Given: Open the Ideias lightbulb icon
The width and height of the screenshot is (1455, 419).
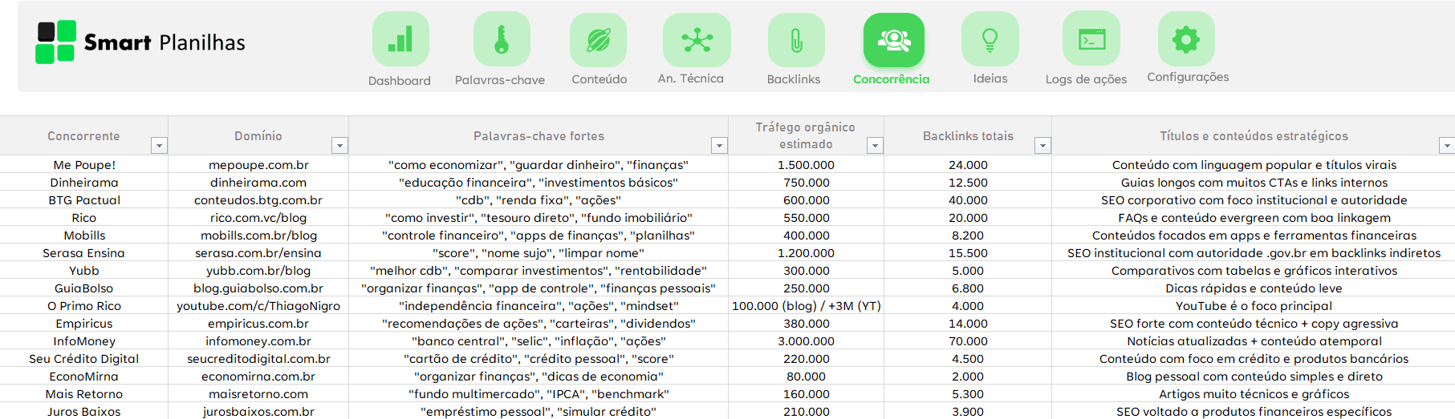Looking at the screenshot, I should (x=990, y=39).
